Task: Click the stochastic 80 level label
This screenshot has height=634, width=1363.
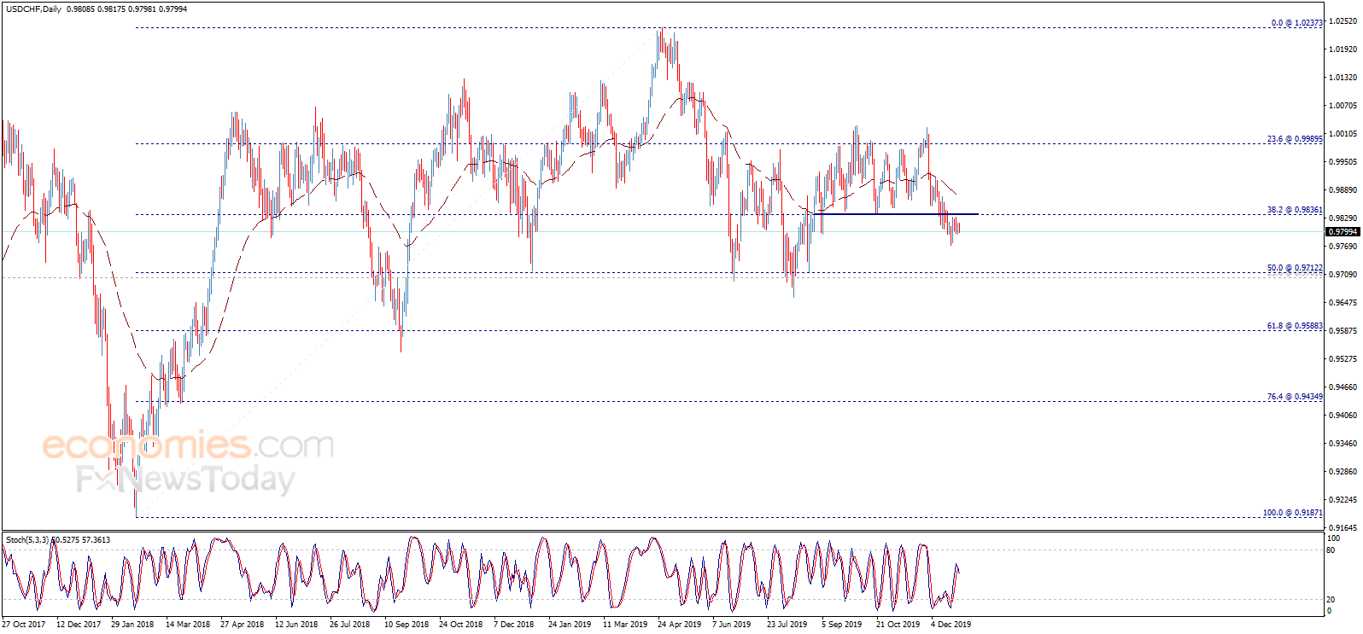Action: click(1331, 550)
